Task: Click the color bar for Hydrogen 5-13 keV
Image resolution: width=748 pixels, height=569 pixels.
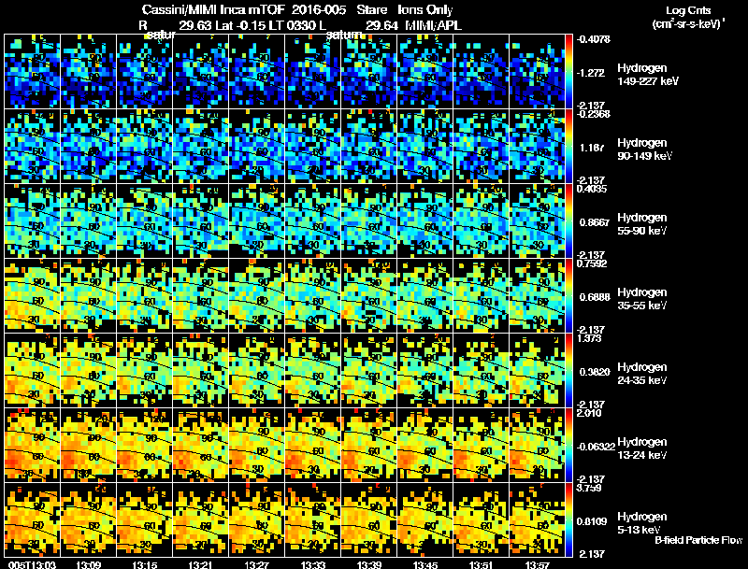Action: click(569, 520)
